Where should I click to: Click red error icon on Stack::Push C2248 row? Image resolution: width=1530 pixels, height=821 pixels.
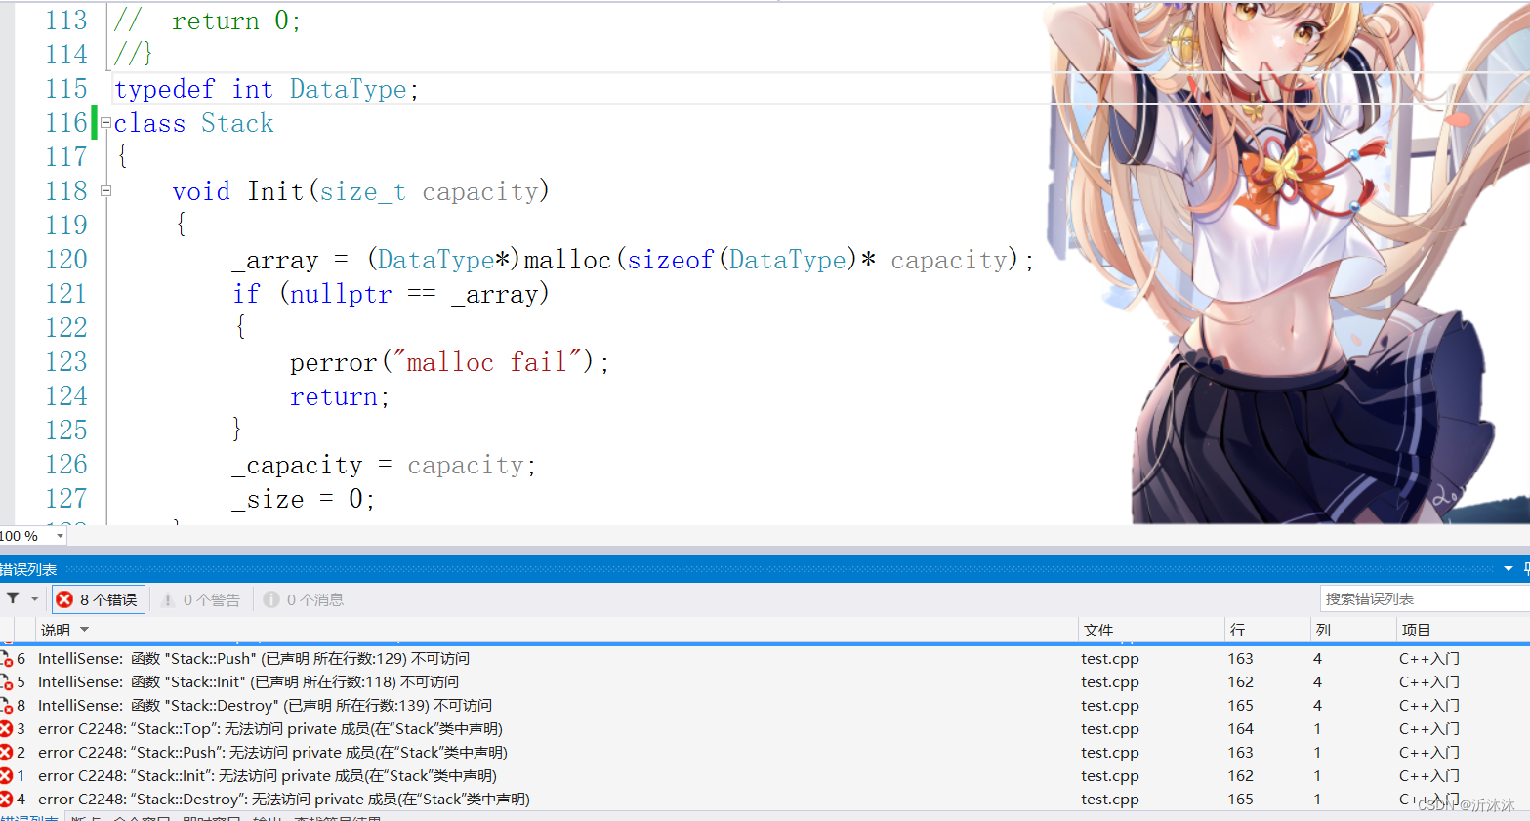pyautogui.click(x=8, y=752)
